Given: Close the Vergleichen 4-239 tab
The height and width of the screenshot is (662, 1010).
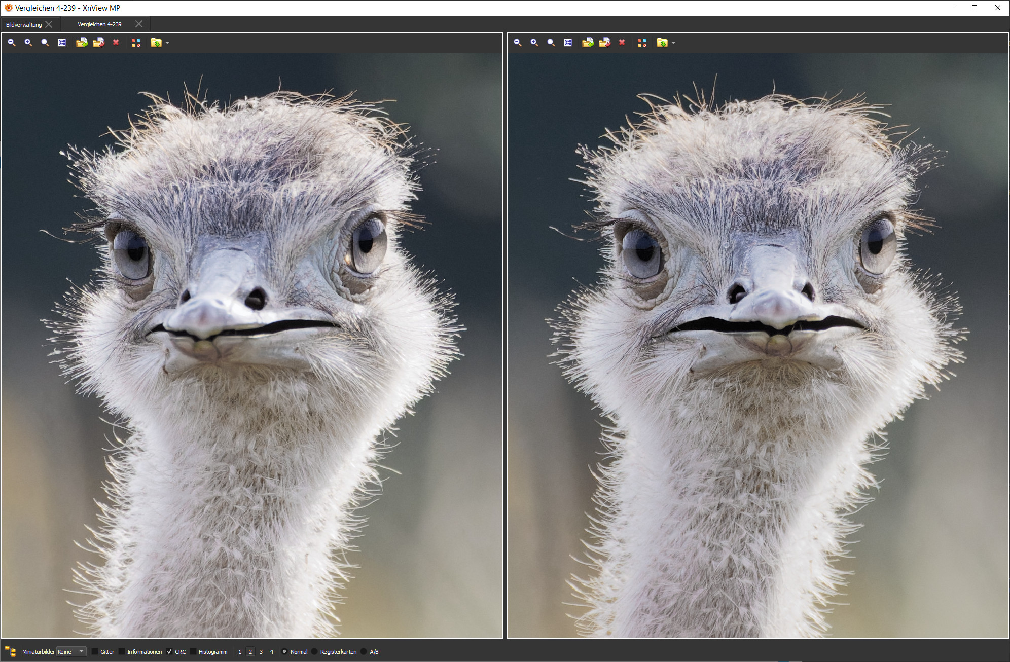Looking at the screenshot, I should [x=139, y=24].
